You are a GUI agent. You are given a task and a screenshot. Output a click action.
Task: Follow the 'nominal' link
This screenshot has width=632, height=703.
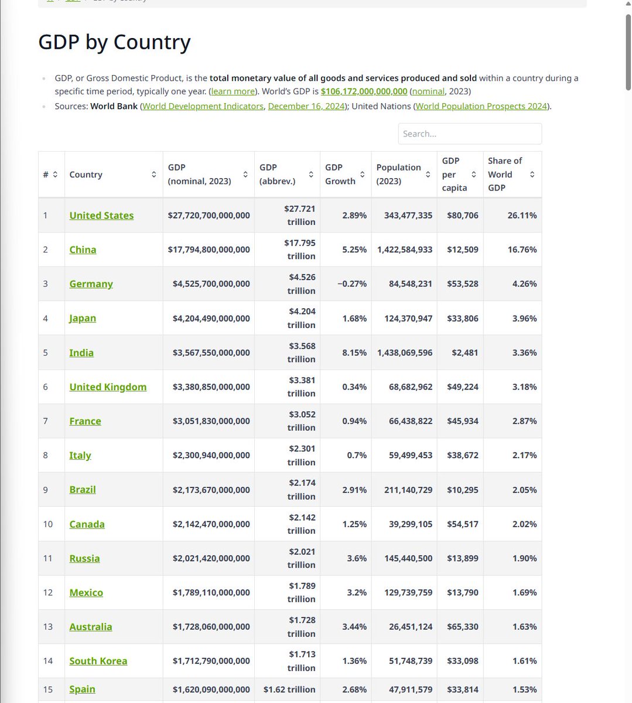click(x=428, y=91)
